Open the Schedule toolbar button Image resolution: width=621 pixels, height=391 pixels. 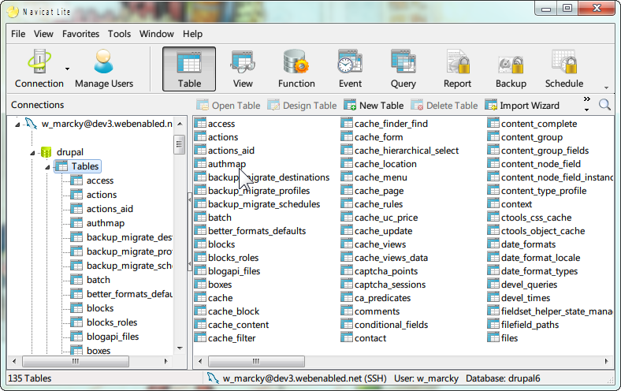[x=564, y=69]
